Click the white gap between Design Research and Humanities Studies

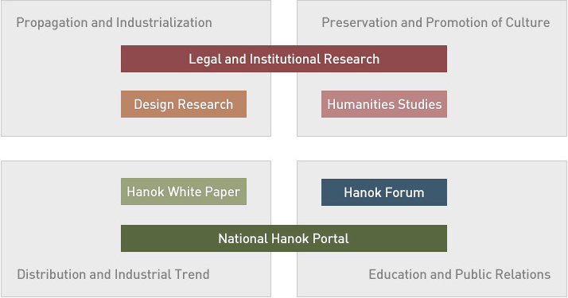point(284,104)
